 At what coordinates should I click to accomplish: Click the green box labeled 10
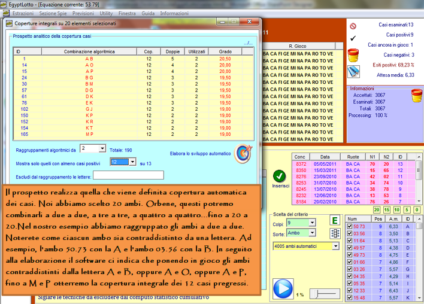click(396, 209)
